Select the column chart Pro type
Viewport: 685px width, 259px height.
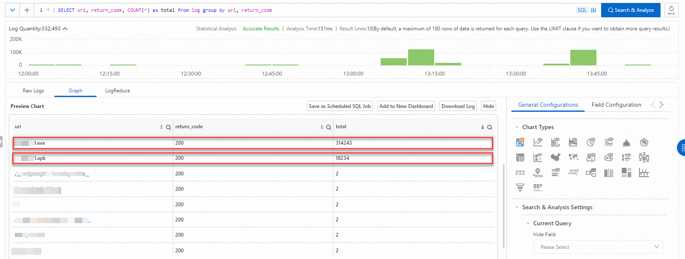pos(556,142)
